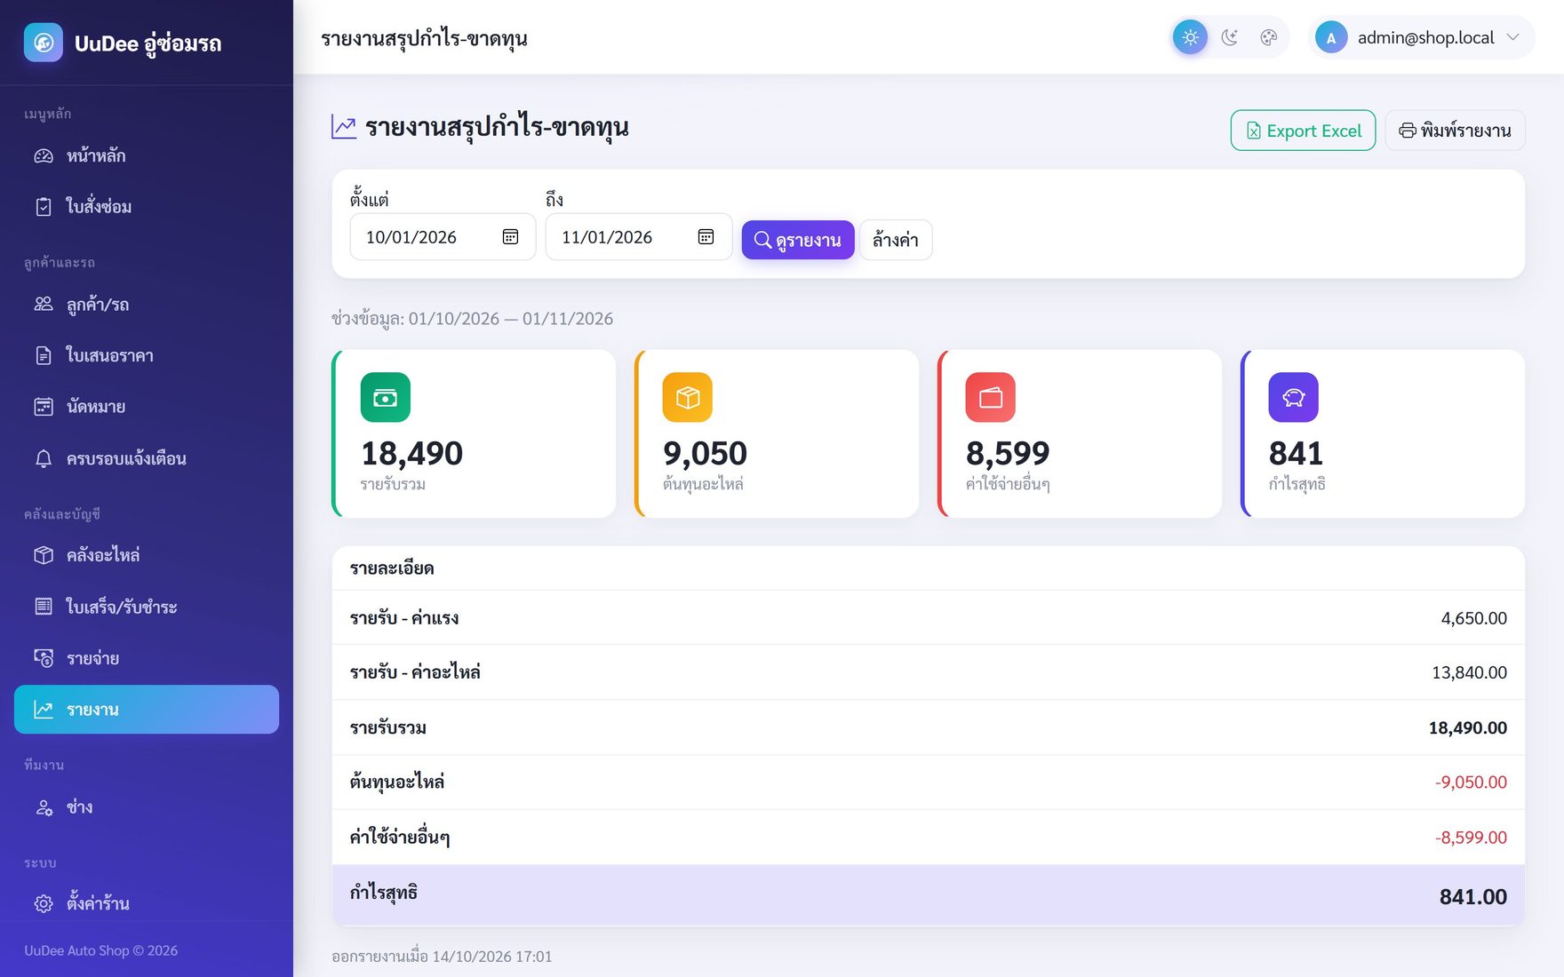The height and width of the screenshot is (977, 1564).
Task: Click the Export Excel button
Action: (x=1303, y=131)
